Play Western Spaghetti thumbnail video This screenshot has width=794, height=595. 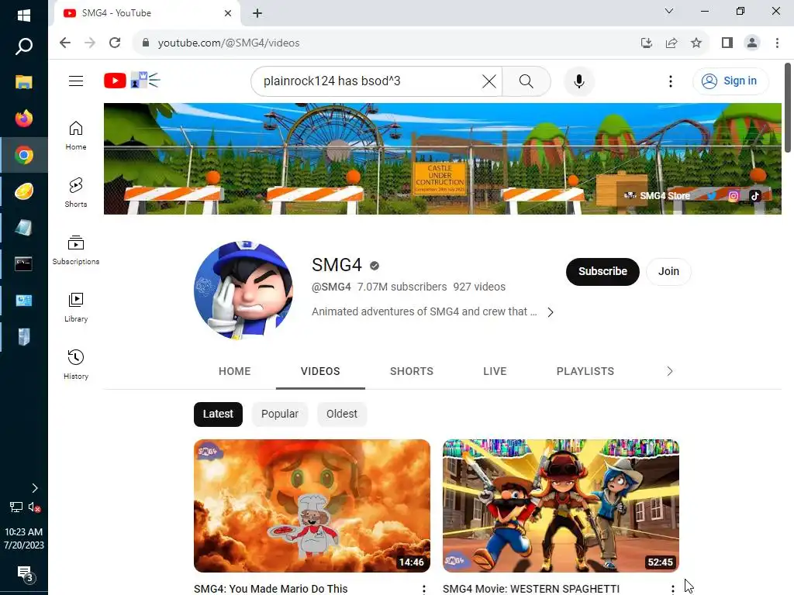(561, 506)
